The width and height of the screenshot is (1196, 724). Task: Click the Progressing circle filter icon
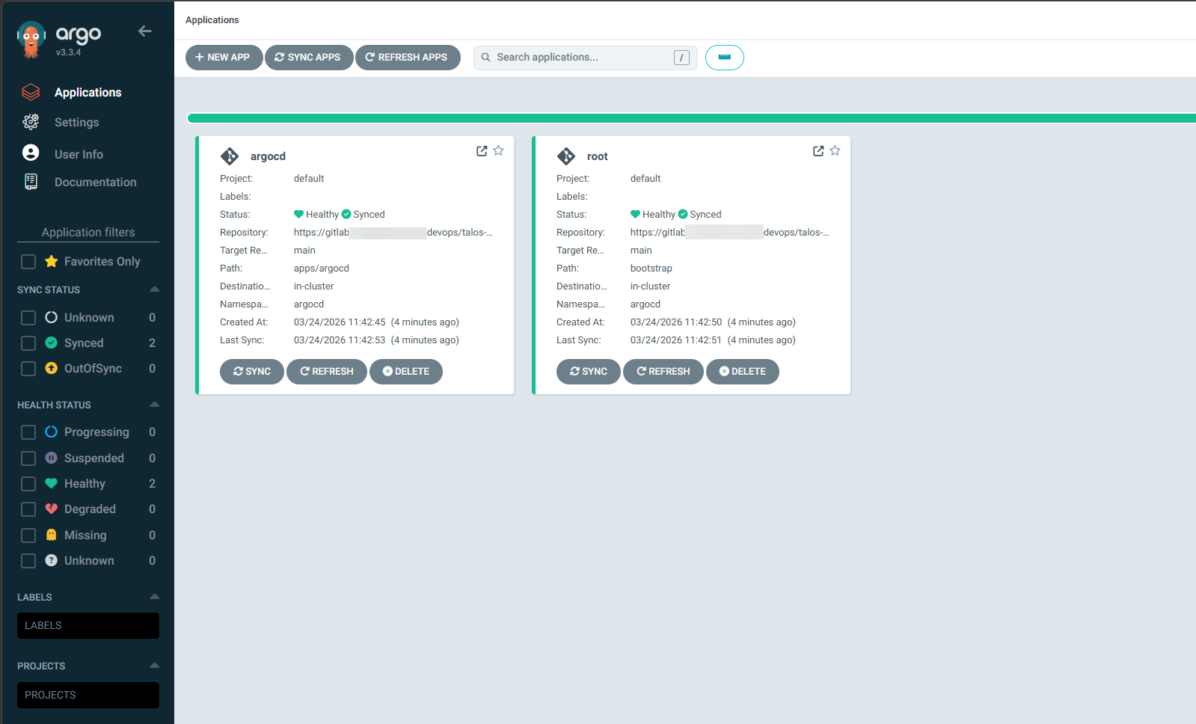tap(51, 432)
